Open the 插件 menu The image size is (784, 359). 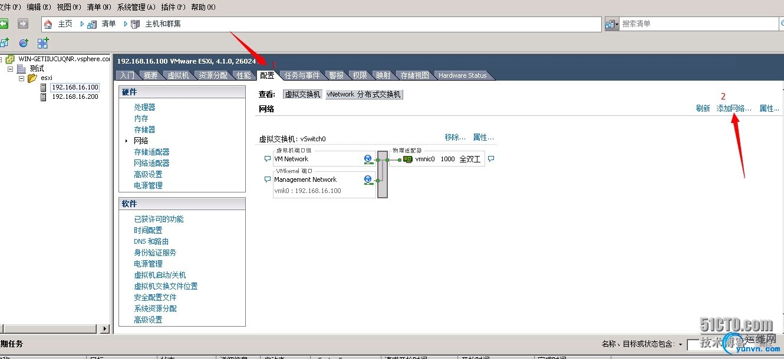click(x=173, y=7)
